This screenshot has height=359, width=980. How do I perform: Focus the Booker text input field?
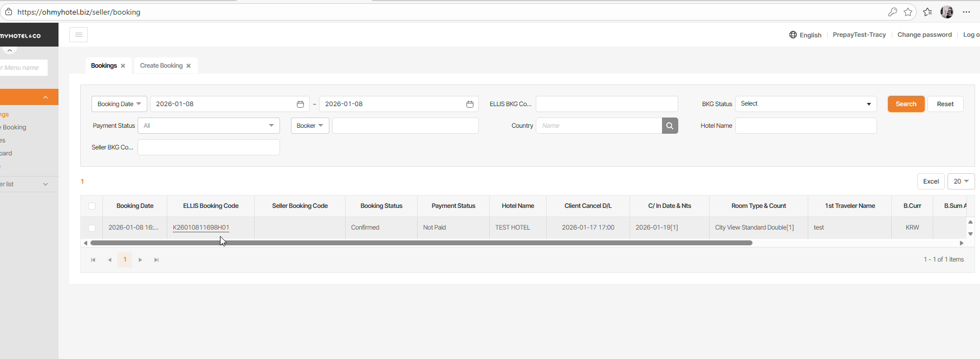coord(405,126)
